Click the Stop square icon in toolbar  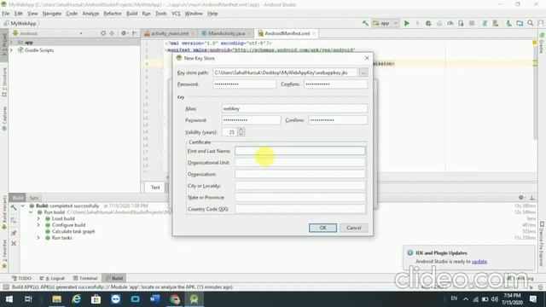pos(472,23)
